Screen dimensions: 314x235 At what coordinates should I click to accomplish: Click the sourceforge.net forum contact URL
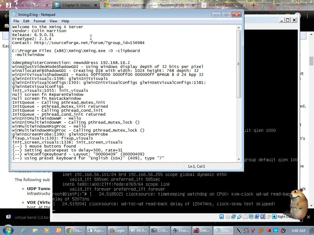[89, 43]
